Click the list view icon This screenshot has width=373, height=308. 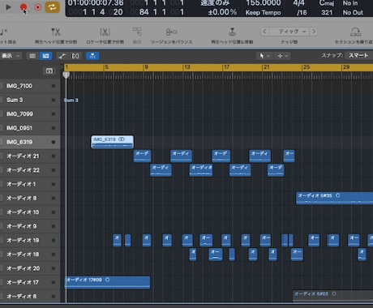coord(32,56)
